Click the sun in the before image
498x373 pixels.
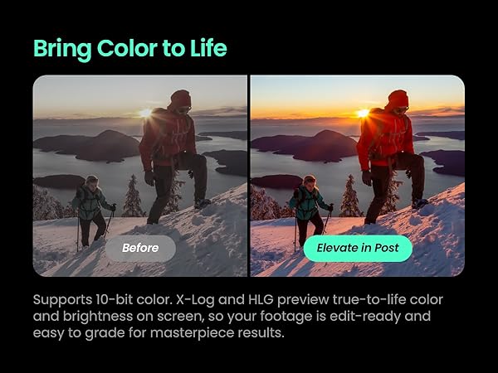[145, 113]
